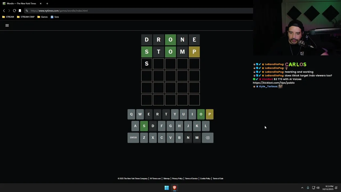Click the A key on Wordle keyboard
The height and width of the screenshot is (192, 341).
(135, 126)
